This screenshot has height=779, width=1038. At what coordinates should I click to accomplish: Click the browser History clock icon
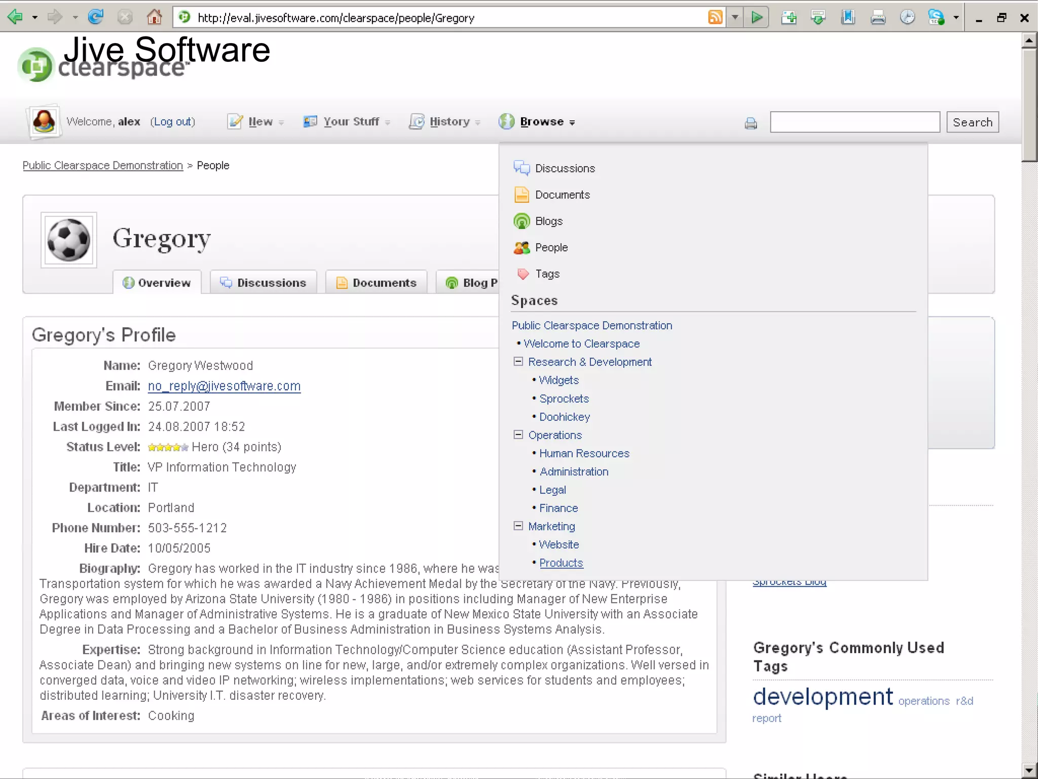[907, 17]
